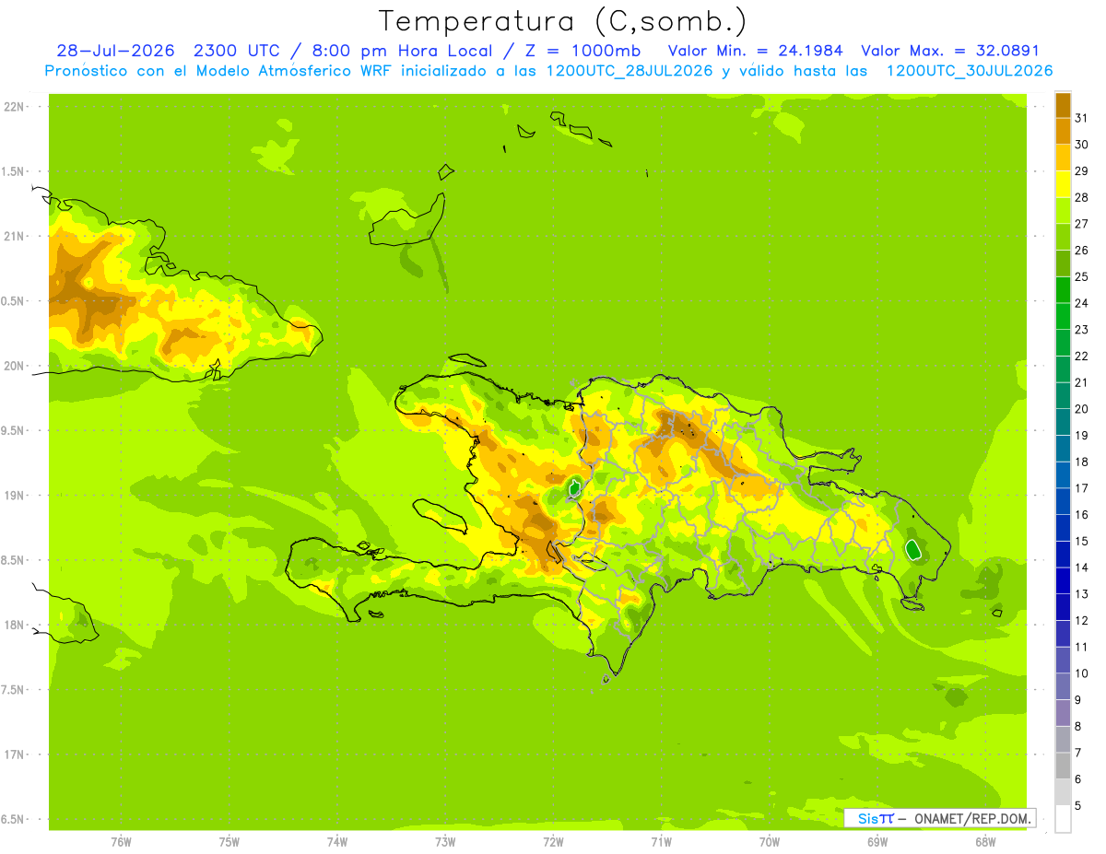Viewport: 1106px width, 854px height.
Task: Click the '19N' latitude label
Action: [x=16, y=495]
